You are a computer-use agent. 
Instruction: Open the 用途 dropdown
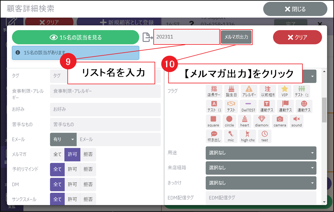[261, 153]
